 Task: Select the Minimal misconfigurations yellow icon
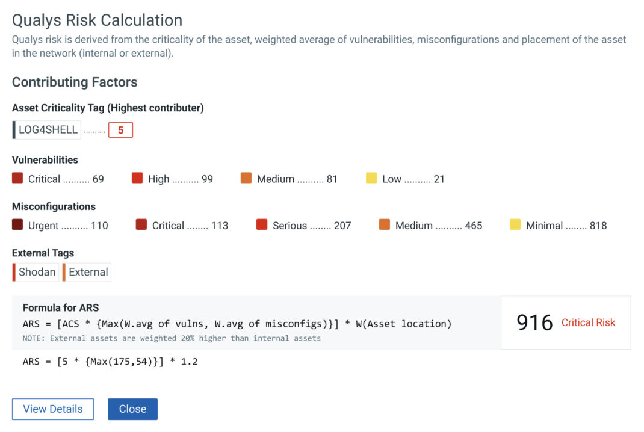pos(516,225)
